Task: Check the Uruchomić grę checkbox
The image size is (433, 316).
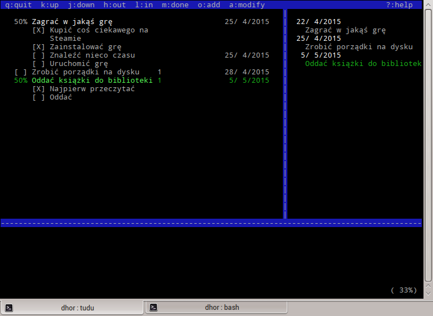Action: tap(39, 64)
